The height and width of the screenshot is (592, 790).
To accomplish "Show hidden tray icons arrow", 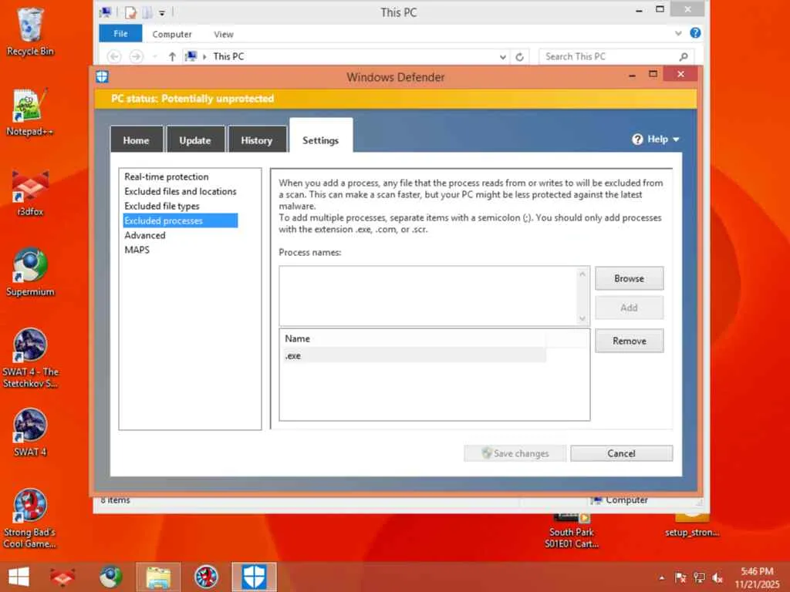I will click(x=661, y=578).
